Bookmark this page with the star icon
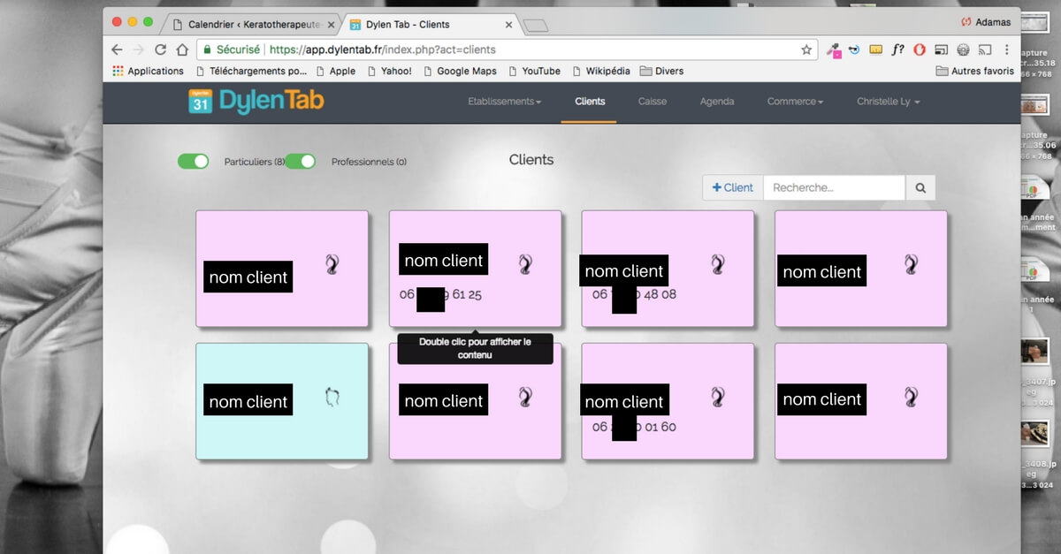 pyautogui.click(x=806, y=50)
